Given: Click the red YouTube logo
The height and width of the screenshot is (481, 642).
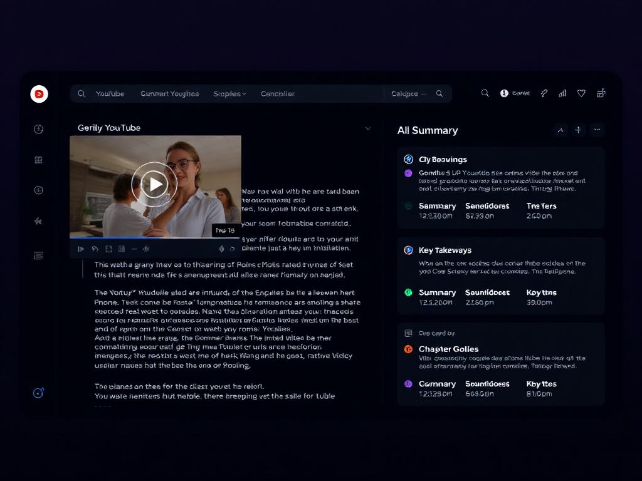Looking at the screenshot, I should [39, 94].
